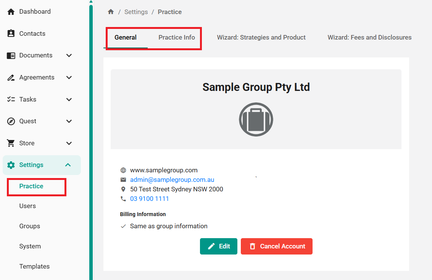Click the Store shopping cart icon
Image resolution: width=432 pixels, height=280 pixels.
point(11,143)
